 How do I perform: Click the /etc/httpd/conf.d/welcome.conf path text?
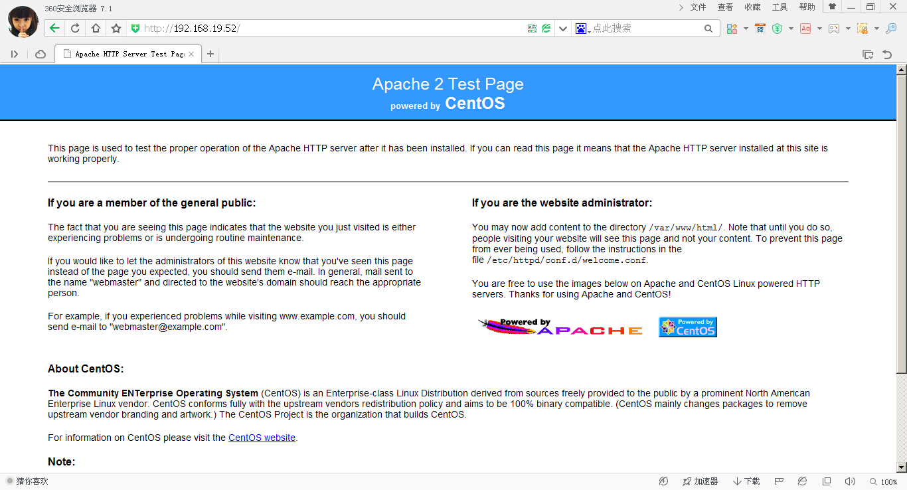pyautogui.click(x=566, y=260)
